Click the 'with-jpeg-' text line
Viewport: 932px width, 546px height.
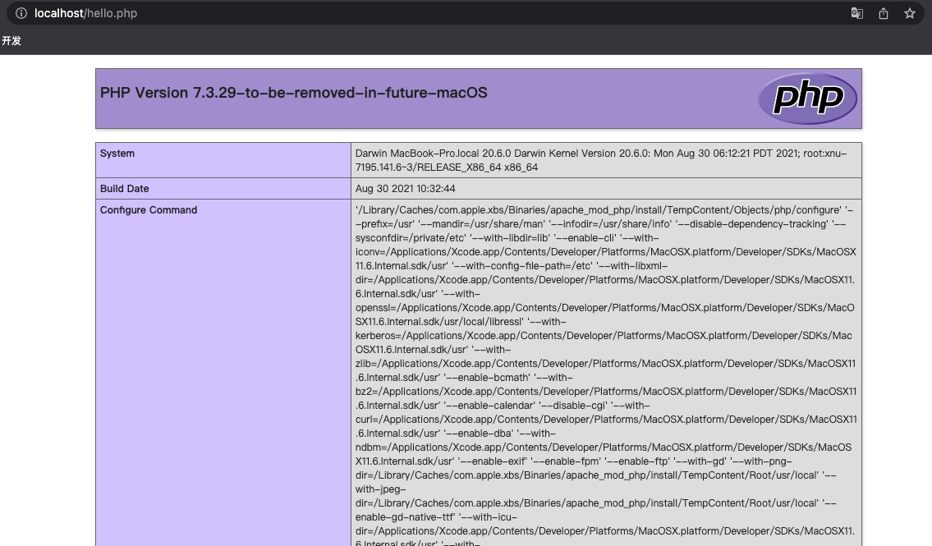pyautogui.click(x=380, y=489)
